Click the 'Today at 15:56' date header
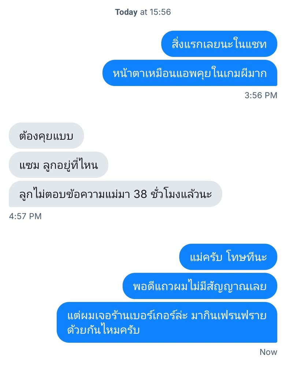This screenshot has width=286, height=366. (x=143, y=12)
